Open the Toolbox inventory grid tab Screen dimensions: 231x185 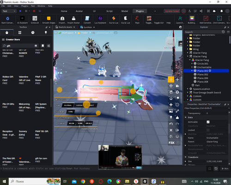pos(20,32)
